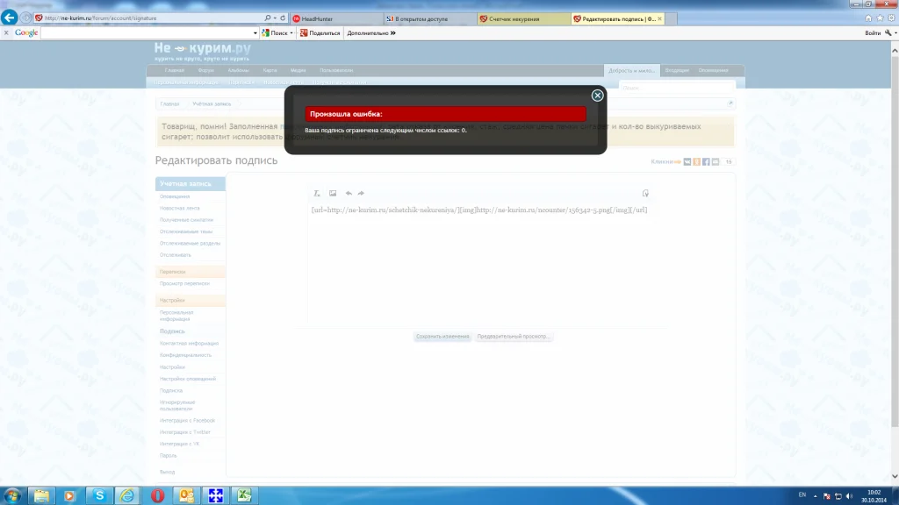Close the error popup with X icon
The width and height of the screenshot is (899, 505).
[x=597, y=95]
